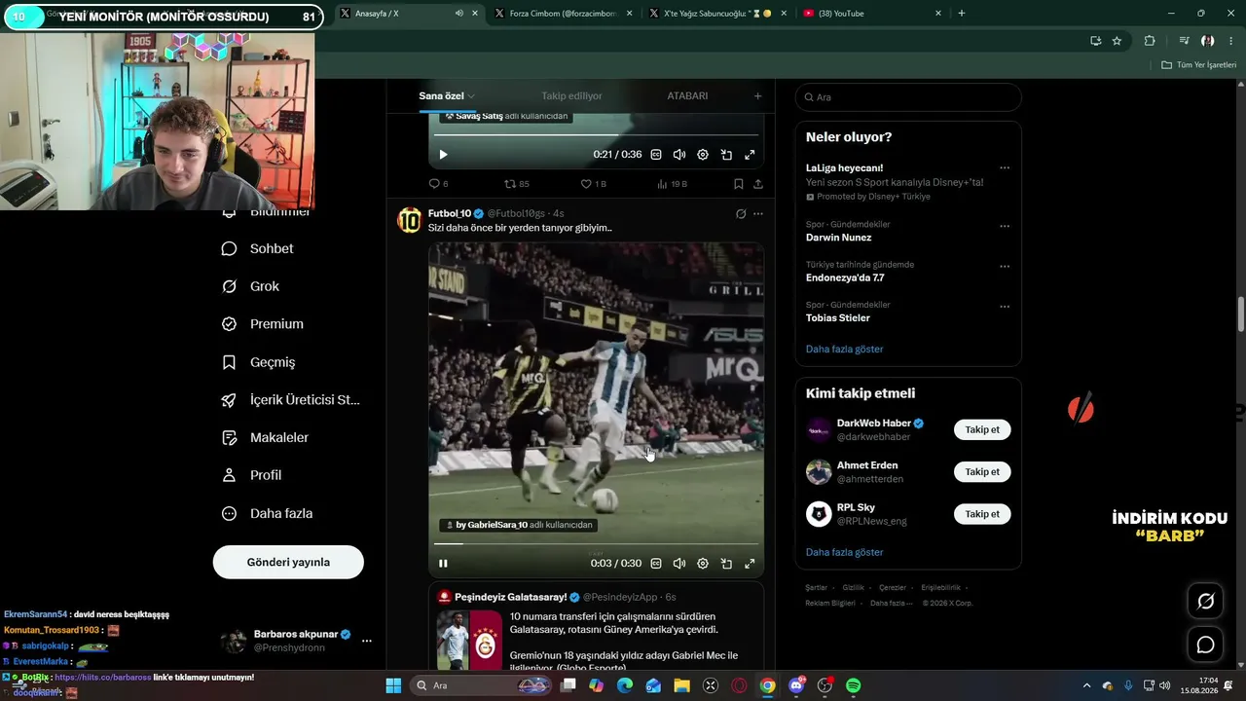Switch to the Takip ediliyor tab
The width and height of the screenshot is (1246, 701).
(x=571, y=96)
